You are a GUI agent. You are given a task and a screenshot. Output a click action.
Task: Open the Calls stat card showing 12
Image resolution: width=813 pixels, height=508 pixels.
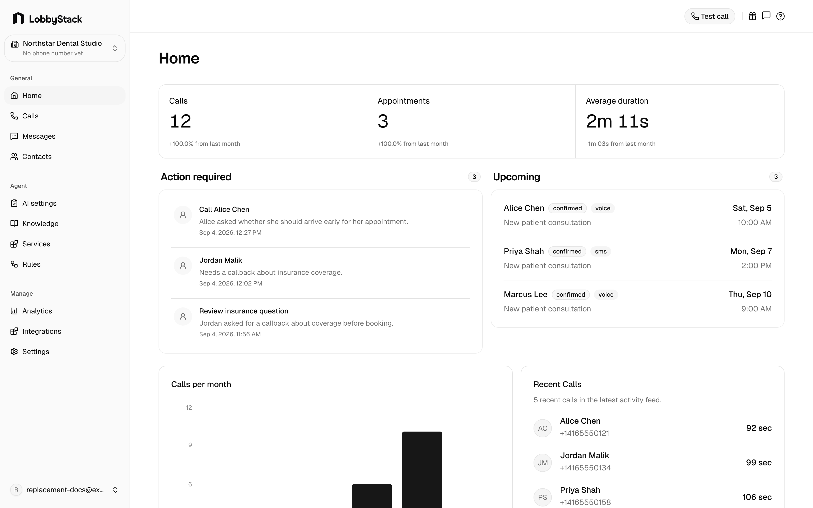(x=263, y=121)
